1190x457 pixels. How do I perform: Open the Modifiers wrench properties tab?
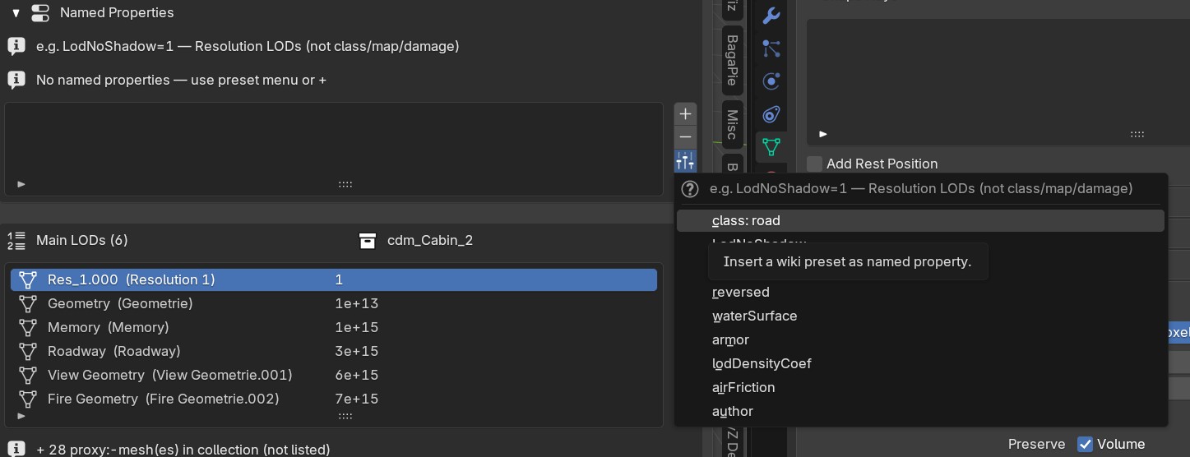click(771, 16)
